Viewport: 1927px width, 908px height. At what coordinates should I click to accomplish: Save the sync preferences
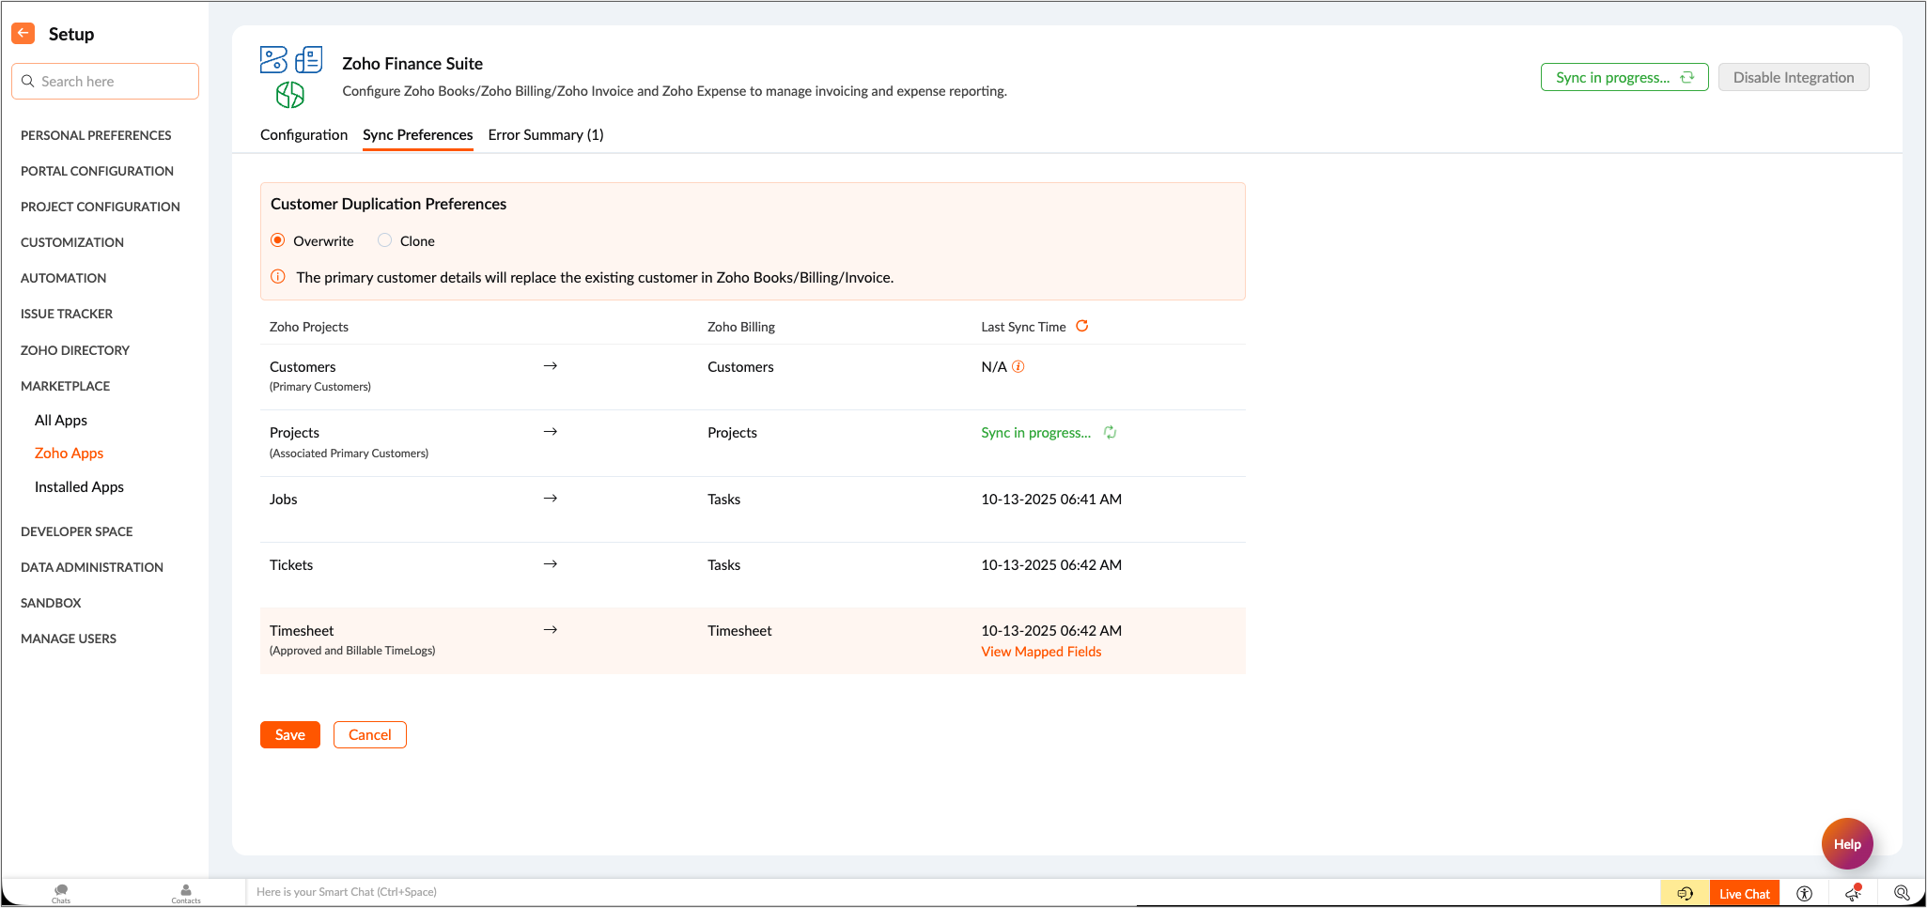coord(290,735)
